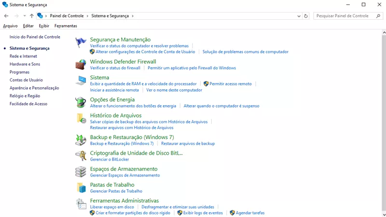
Task: Click the Permitir acesso remoto link
Action: 230,84
